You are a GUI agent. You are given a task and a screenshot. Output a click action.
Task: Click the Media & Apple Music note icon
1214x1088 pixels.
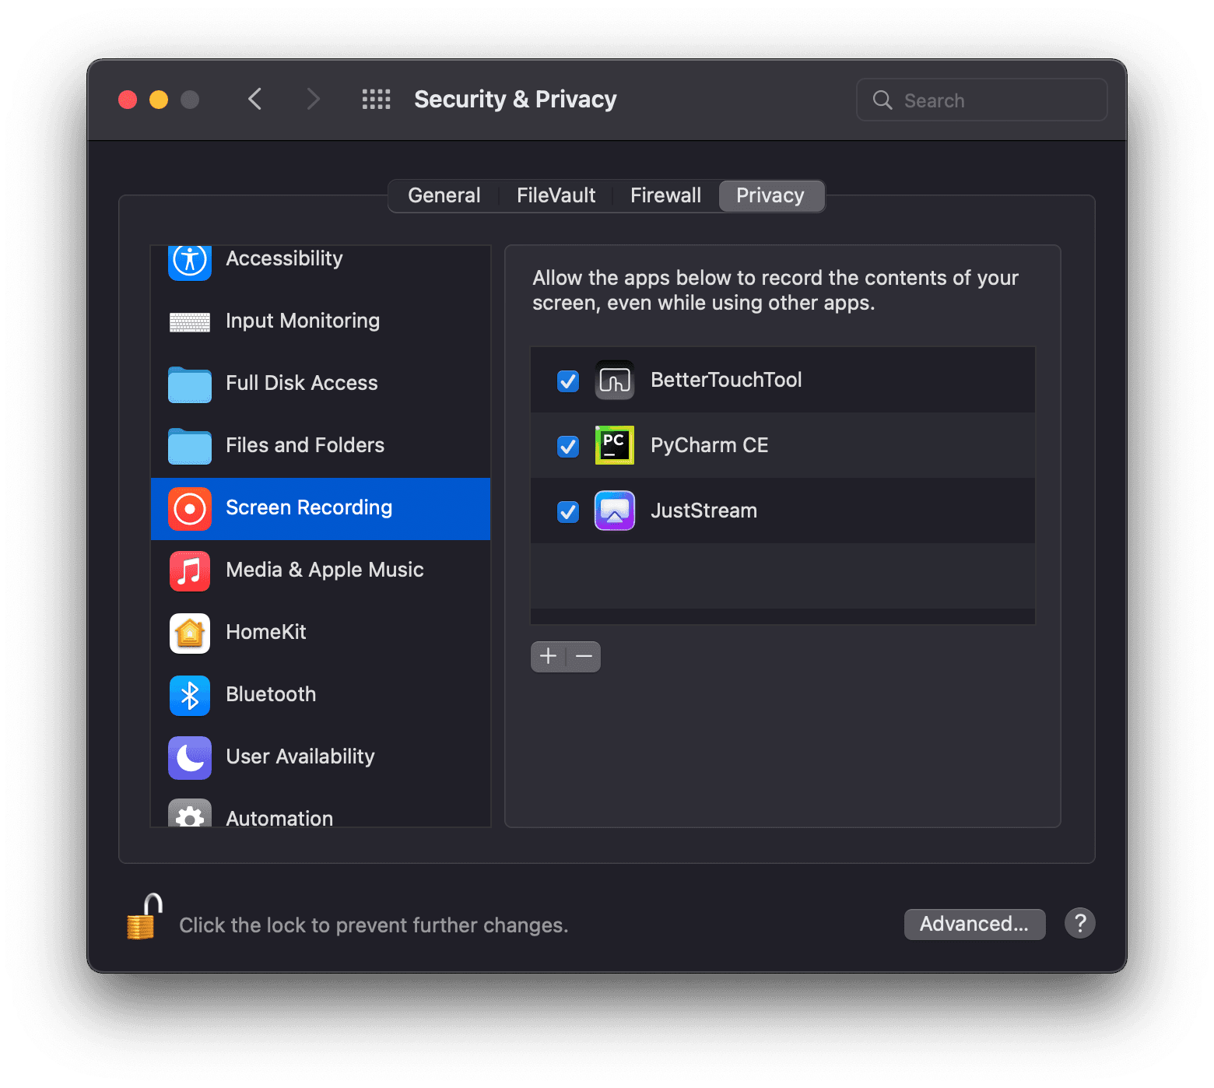(190, 571)
